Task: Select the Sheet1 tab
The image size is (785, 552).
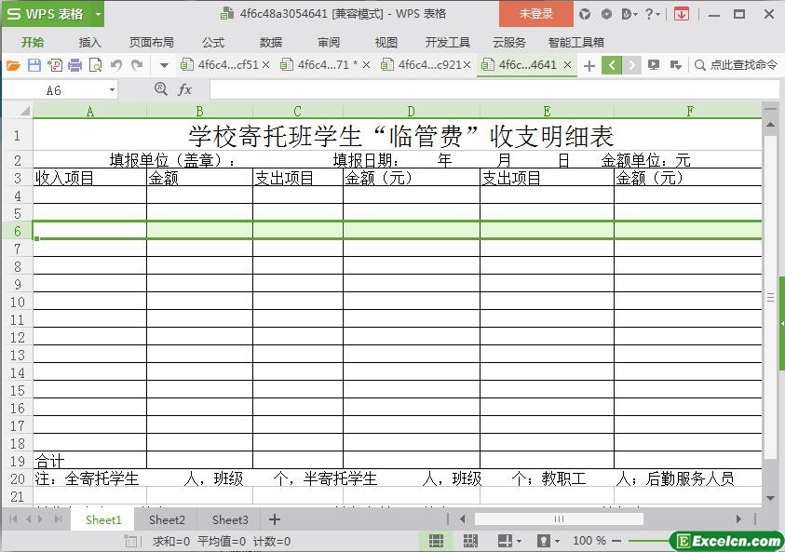Action: tap(103, 520)
